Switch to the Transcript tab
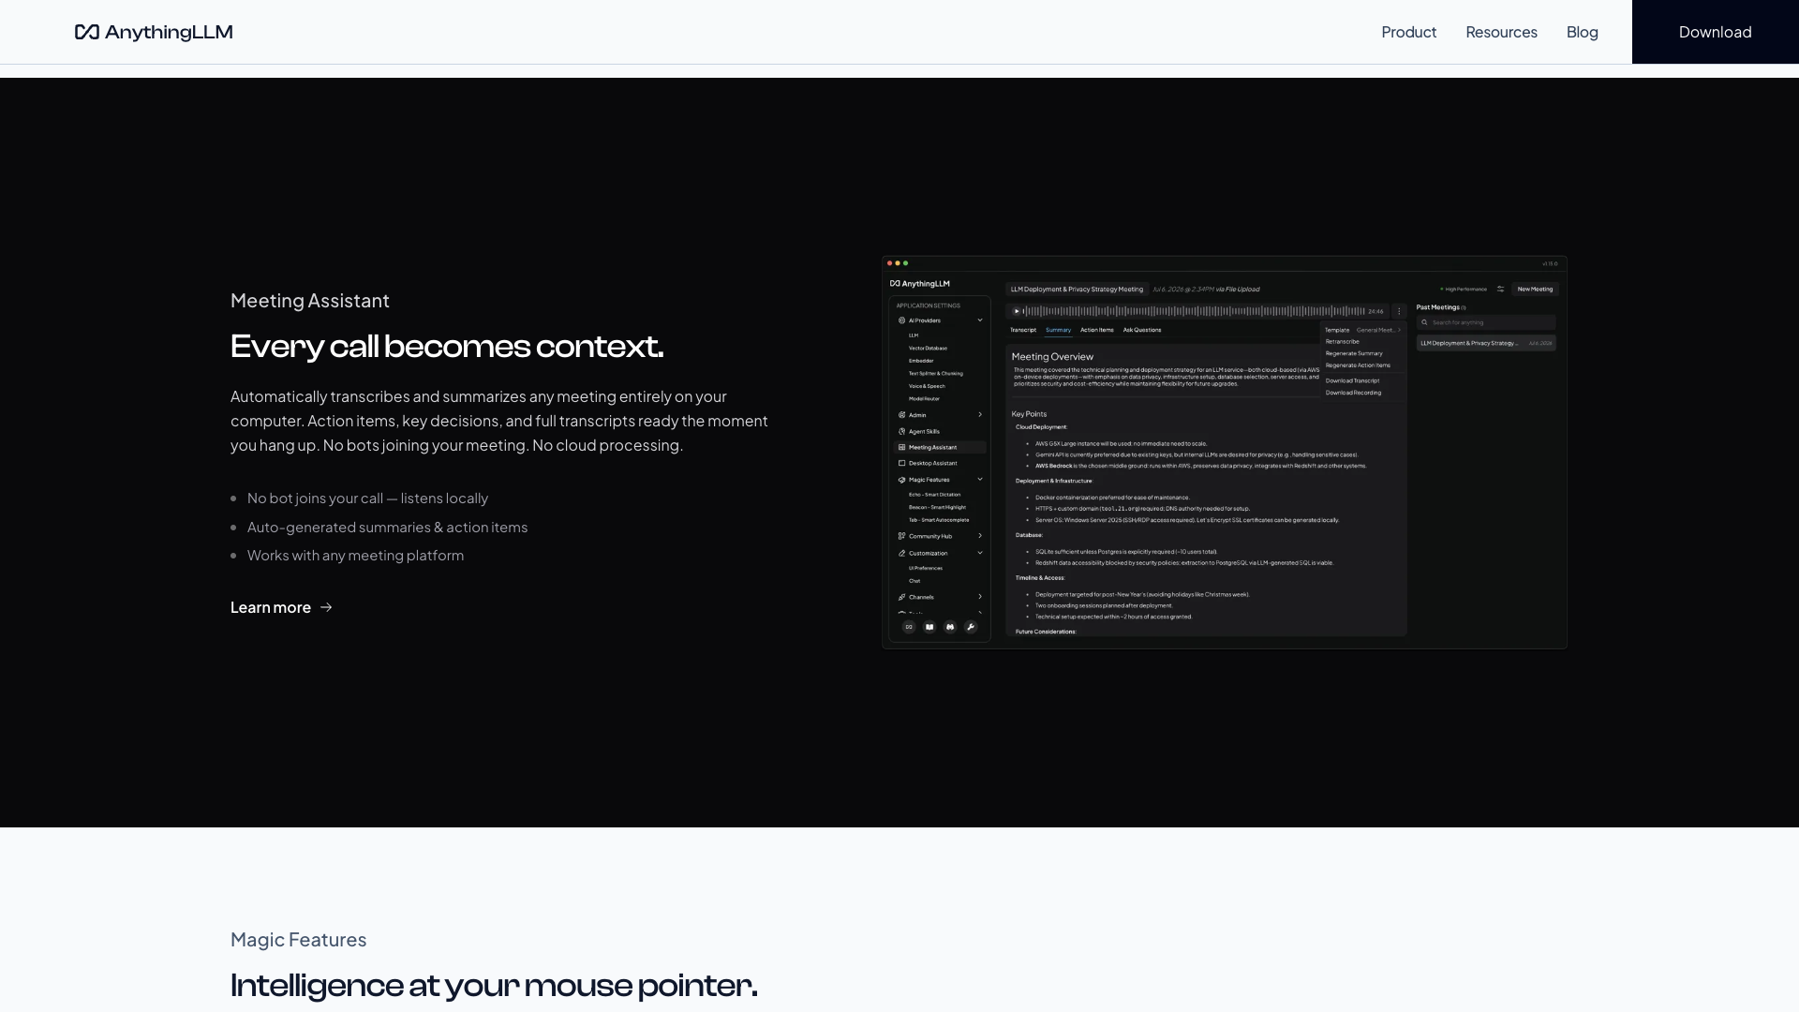The height and width of the screenshot is (1012, 1799). [1023, 330]
